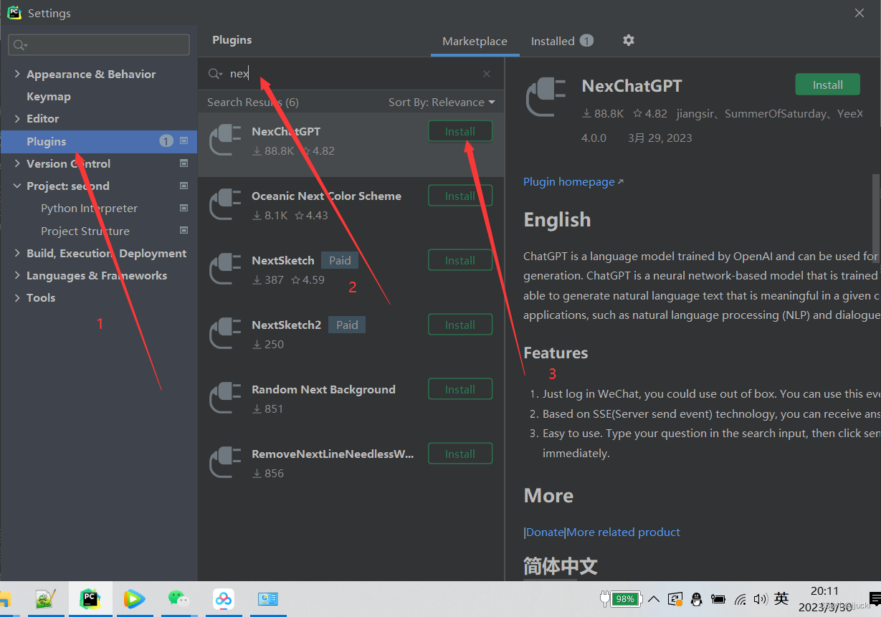This screenshot has height=617, width=881.
Task: Open the Donate link
Action: [x=545, y=532]
